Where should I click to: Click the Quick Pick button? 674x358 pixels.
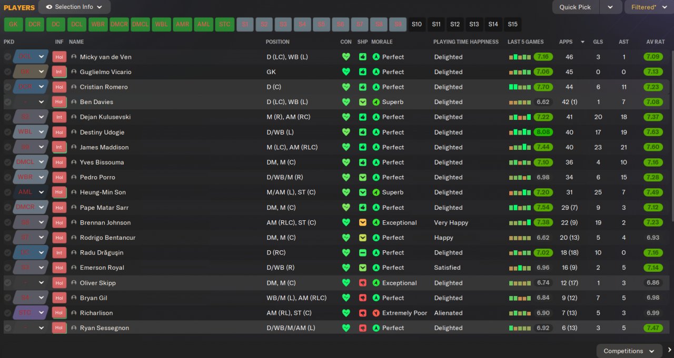click(x=575, y=7)
